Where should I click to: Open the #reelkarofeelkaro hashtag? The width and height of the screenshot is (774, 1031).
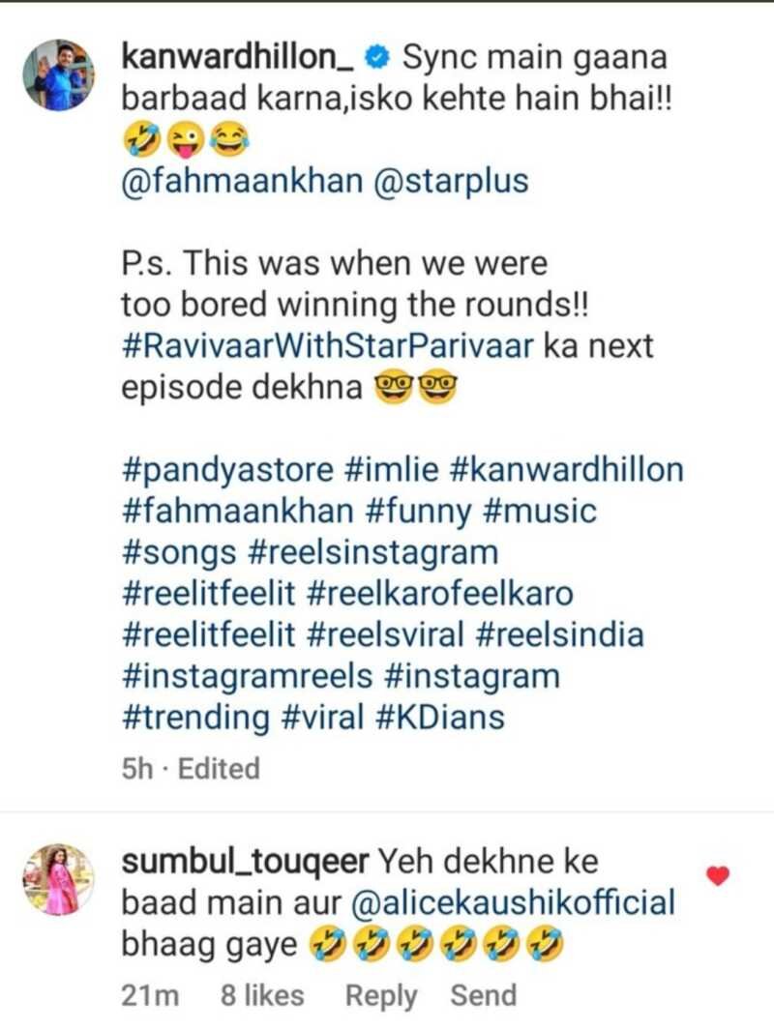click(440, 594)
